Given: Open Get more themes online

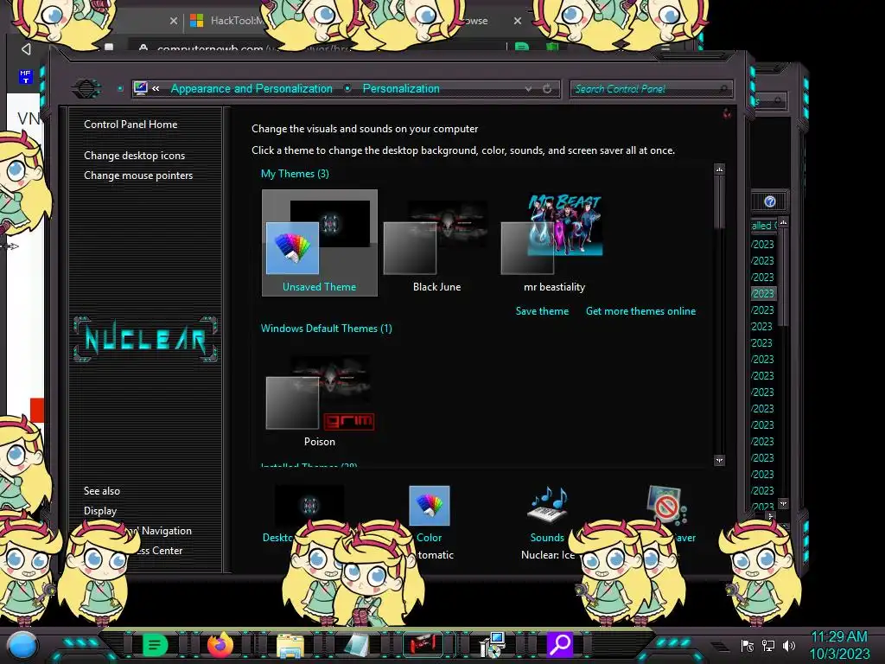Looking at the screenshot, I should click(x=640, y=311).
